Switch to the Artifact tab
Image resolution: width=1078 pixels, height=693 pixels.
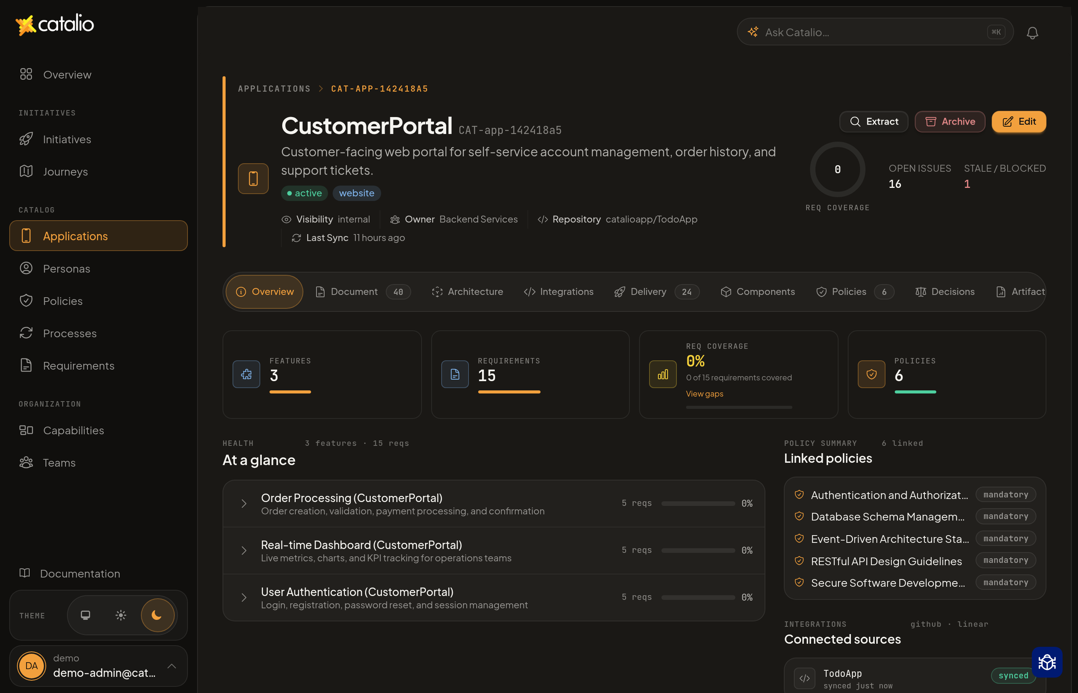[x=1020, y=291]
